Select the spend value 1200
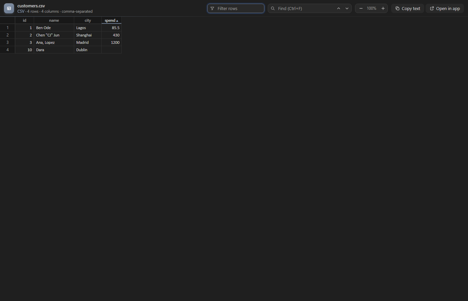 tap(111, 42)
